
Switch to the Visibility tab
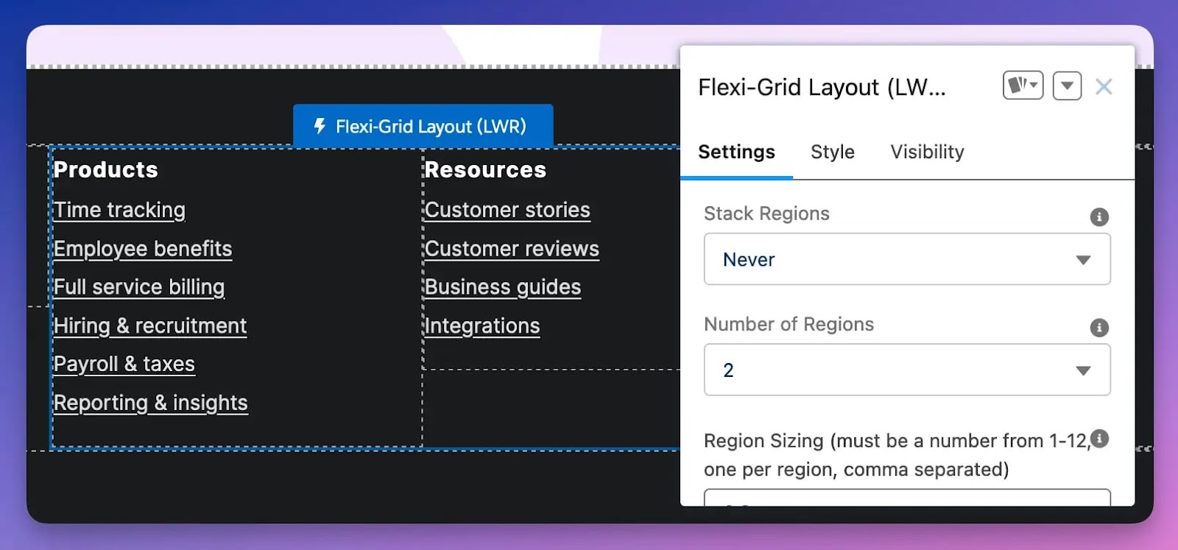pyautogui.click(x=926, y=152)
